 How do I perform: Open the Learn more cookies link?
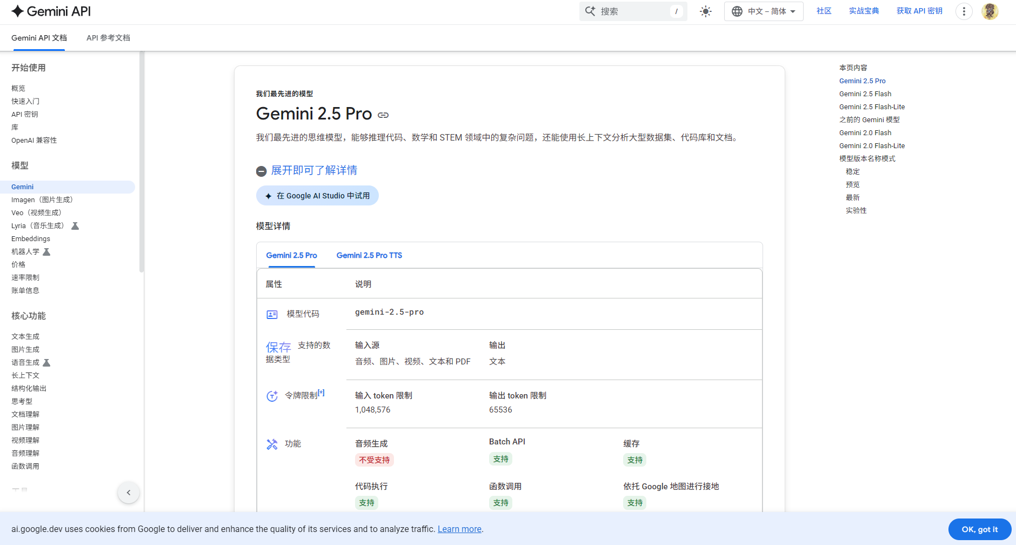459,529
